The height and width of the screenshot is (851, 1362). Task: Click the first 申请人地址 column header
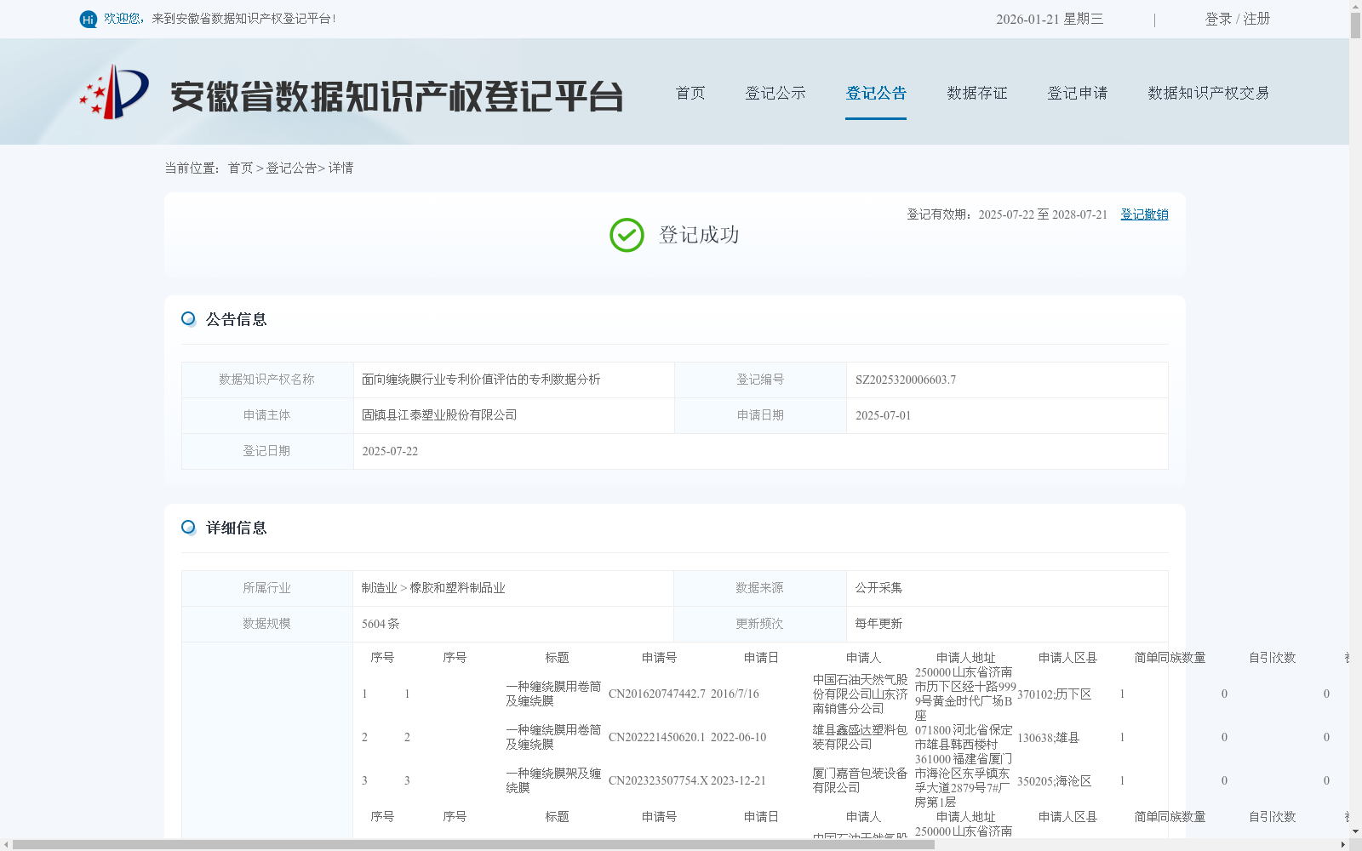point(965,658)
